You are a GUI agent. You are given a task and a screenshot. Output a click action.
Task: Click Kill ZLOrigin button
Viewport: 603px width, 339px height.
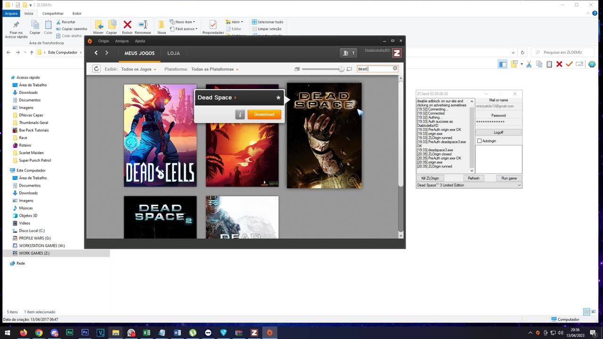tap(430, 178)
